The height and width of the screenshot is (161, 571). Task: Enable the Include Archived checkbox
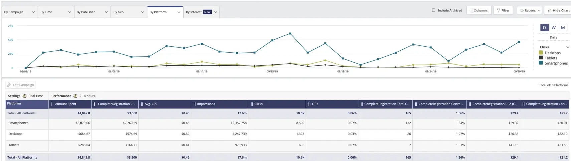point(434,10)
